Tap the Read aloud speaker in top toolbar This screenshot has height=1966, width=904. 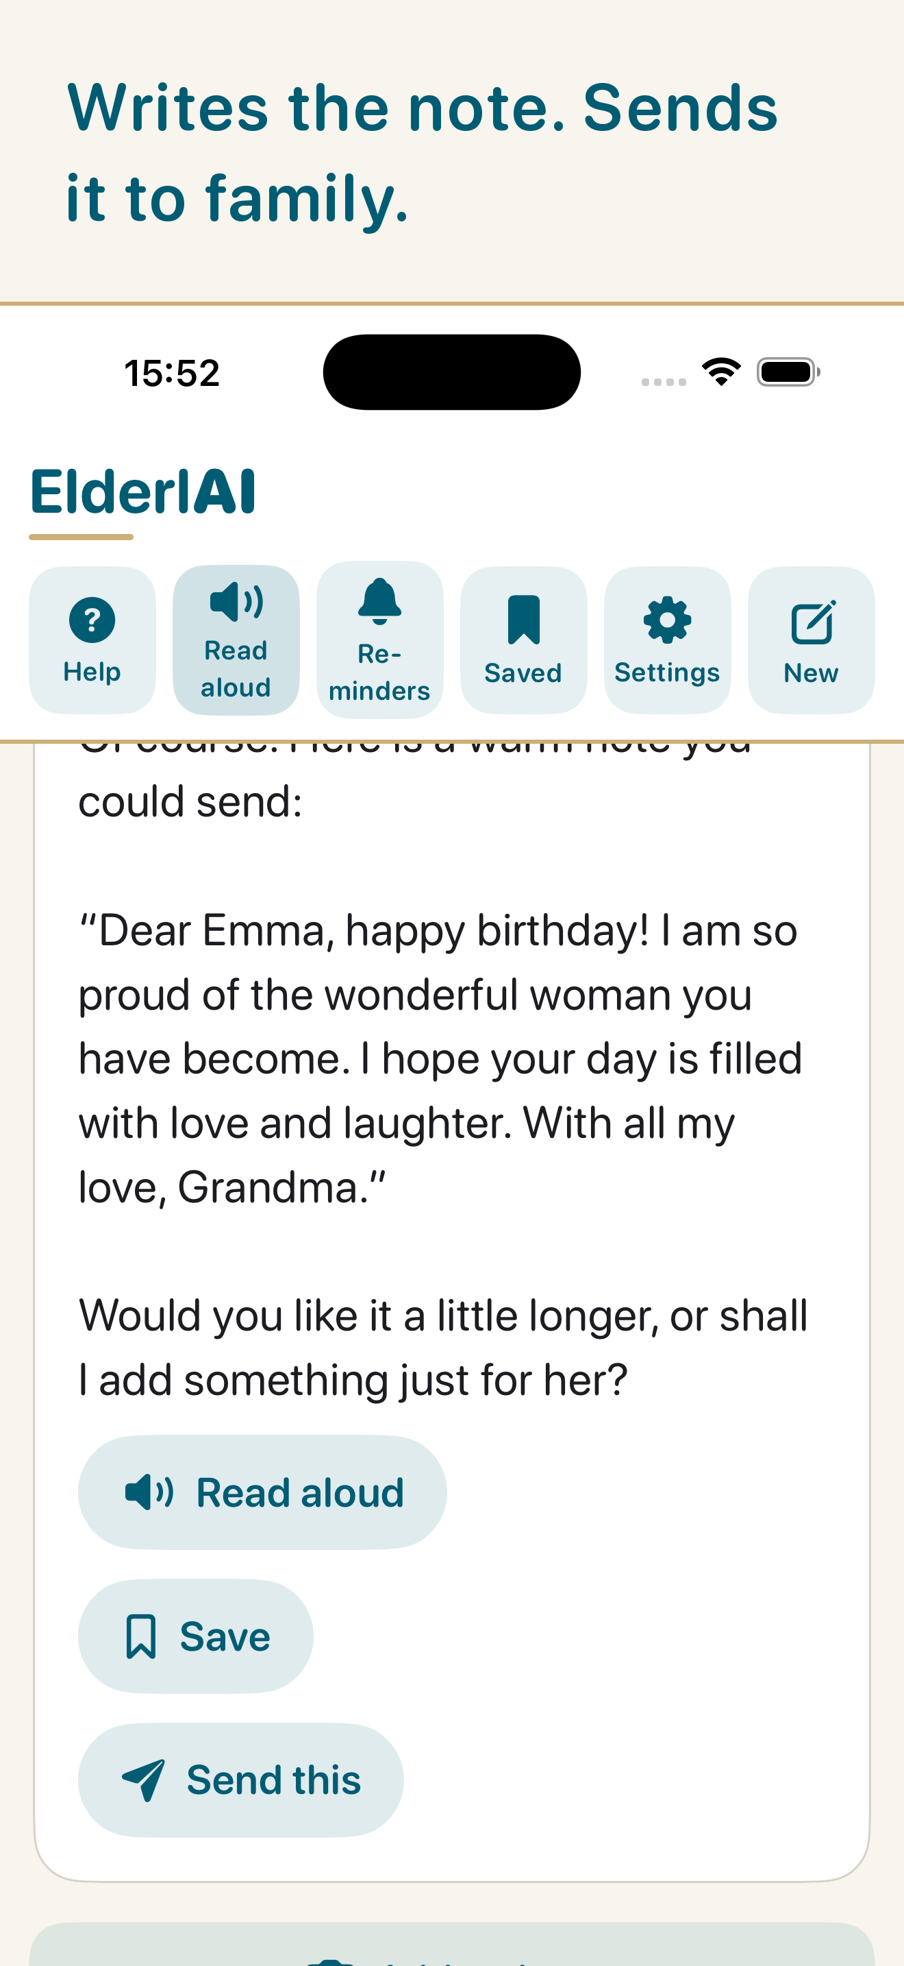[236, 640]
